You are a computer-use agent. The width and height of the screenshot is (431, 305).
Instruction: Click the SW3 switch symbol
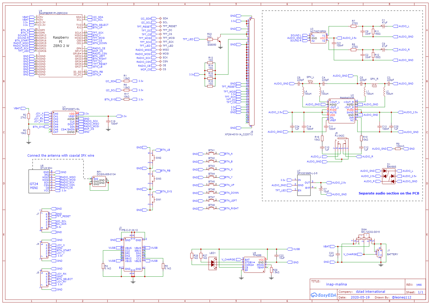coord(152,179)
